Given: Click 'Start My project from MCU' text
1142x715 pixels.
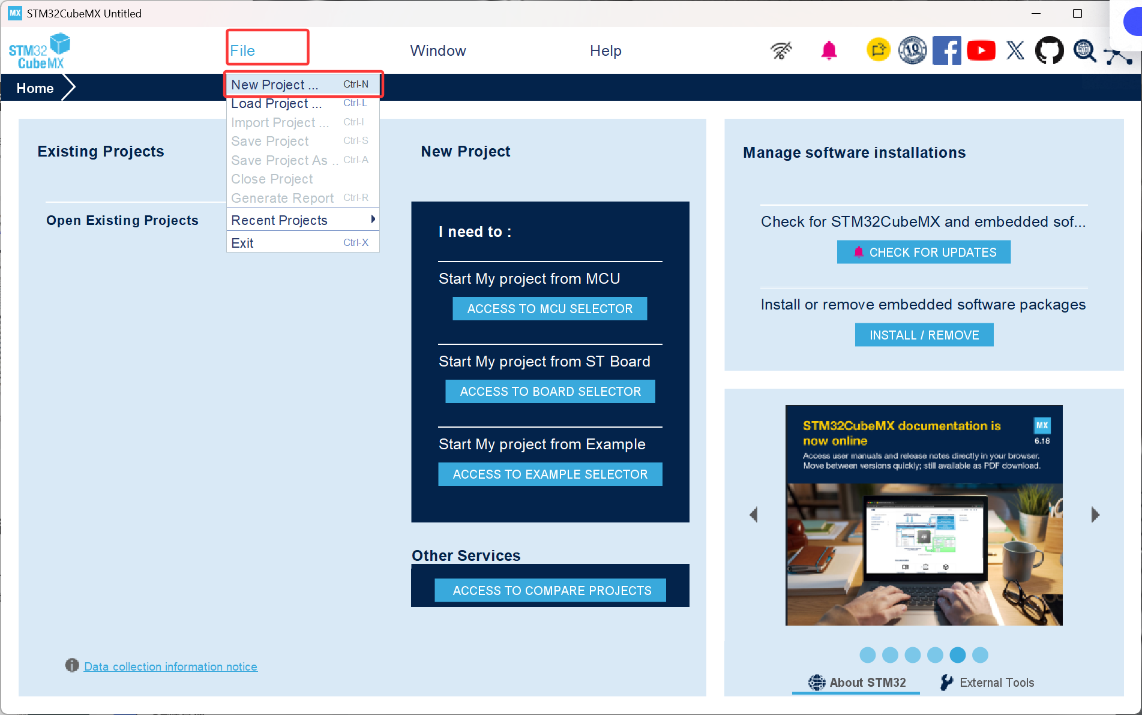Looking at the screenshot, I should (529, 279).
